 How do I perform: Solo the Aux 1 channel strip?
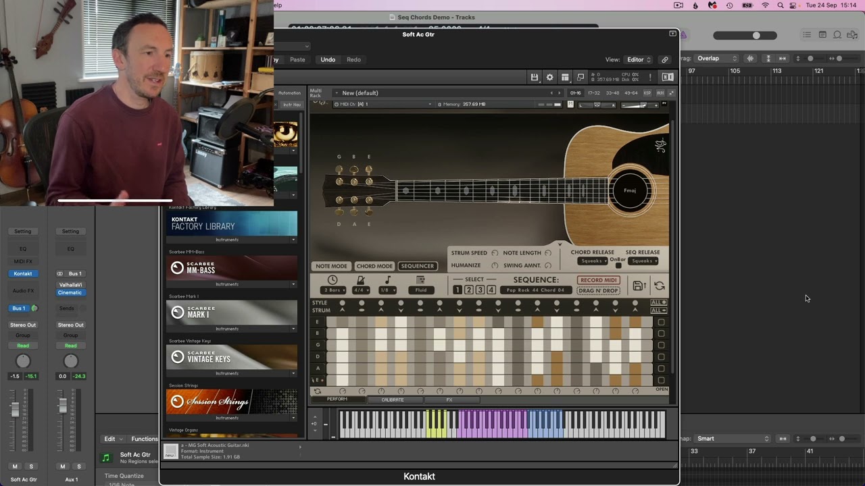pos(78,466)
